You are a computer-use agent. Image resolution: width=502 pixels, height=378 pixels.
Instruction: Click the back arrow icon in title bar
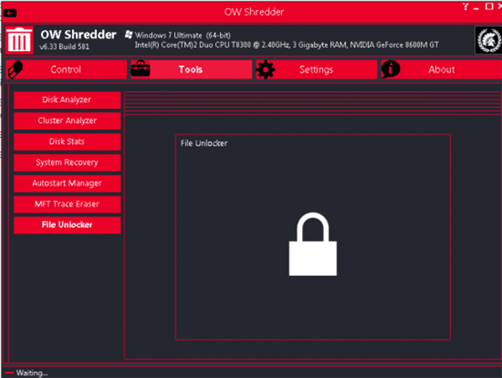pos(9,13)
